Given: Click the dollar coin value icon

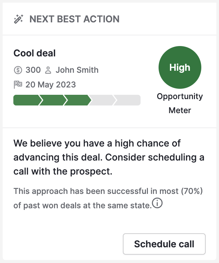Looking at the screenshot, I should click(x=18, y=70).
